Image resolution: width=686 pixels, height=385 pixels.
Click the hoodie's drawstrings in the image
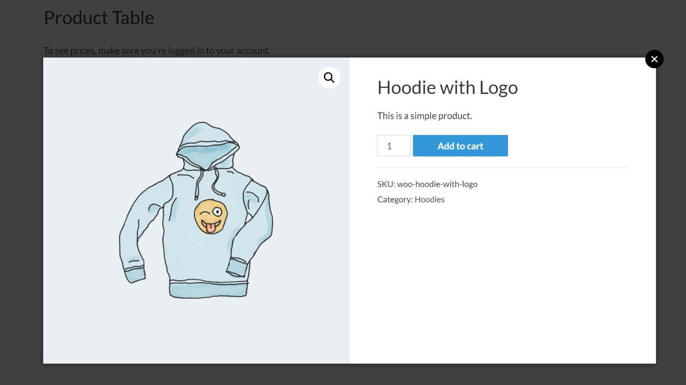tap(216, 182)
